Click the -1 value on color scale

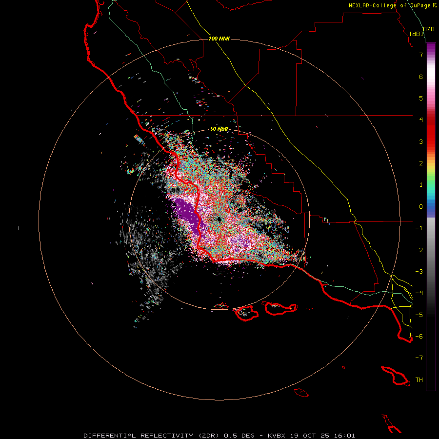click(x=419, y=228)
